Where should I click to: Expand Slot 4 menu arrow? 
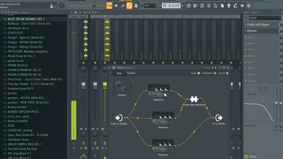(x=245, y=43)
